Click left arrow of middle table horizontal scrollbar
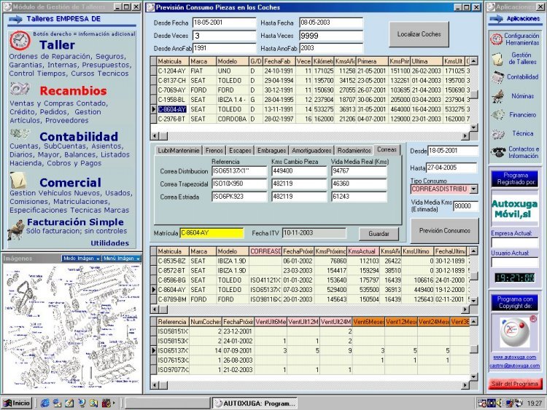The height and width of the screenshot is (410, 547). pos(155,309)
